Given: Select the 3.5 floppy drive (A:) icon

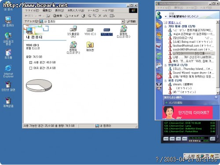Looking at the screenshot, I should coord(73,32).
